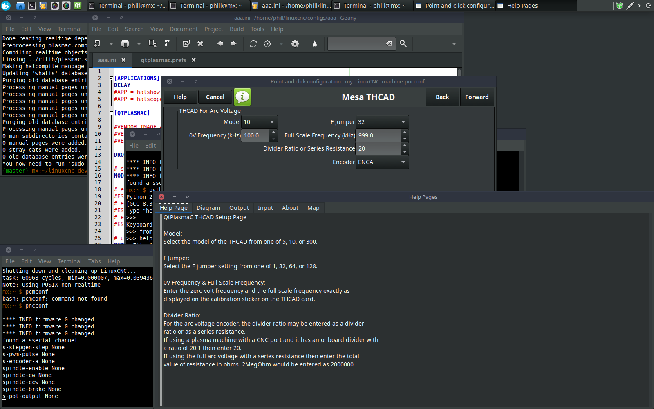This screenshot has width=654, height=409.
Task: Click the magnifier search icon in Geany toolbar
Action: tap(403, 43)
